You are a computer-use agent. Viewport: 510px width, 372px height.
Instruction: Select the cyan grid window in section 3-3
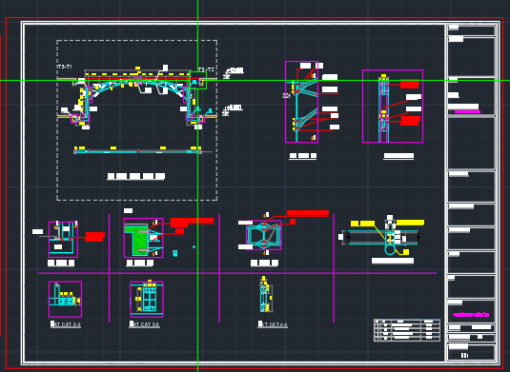click(149, 299)
